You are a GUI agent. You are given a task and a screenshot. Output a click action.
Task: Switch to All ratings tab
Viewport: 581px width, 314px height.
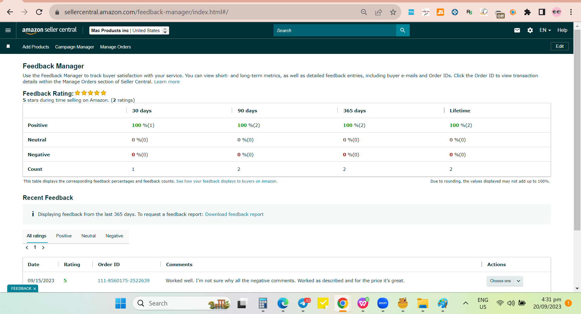pyautogui.click(x=36, y=236)
